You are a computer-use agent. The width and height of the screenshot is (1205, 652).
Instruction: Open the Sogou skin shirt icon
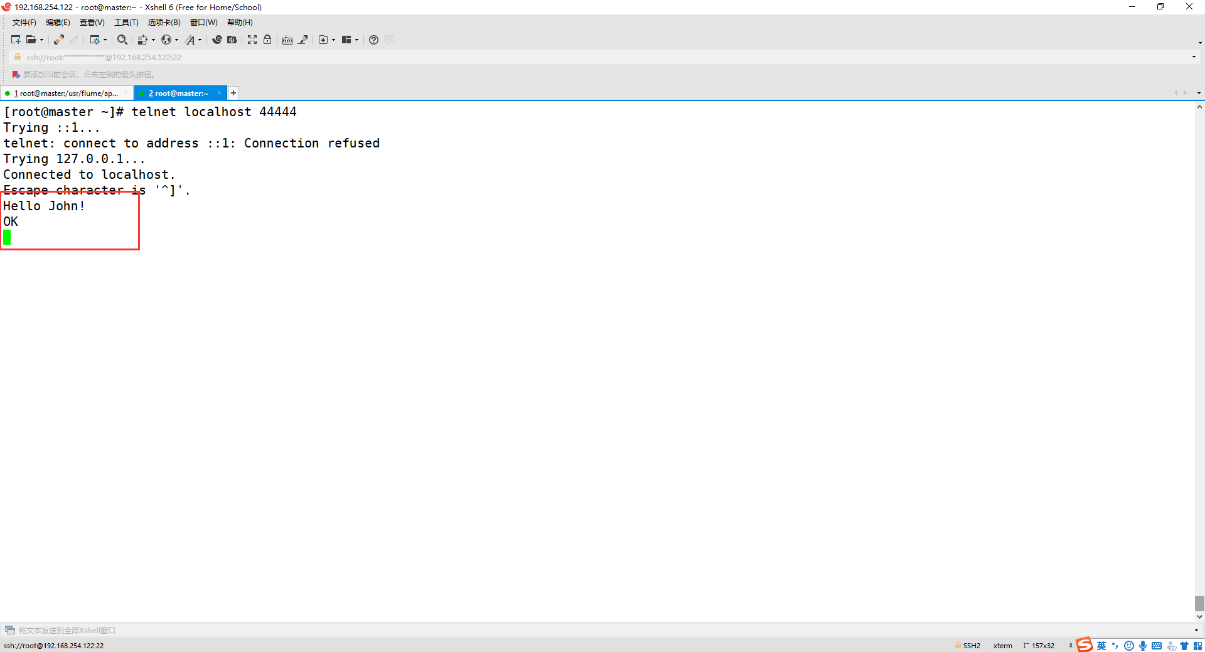click(1184, 646)
